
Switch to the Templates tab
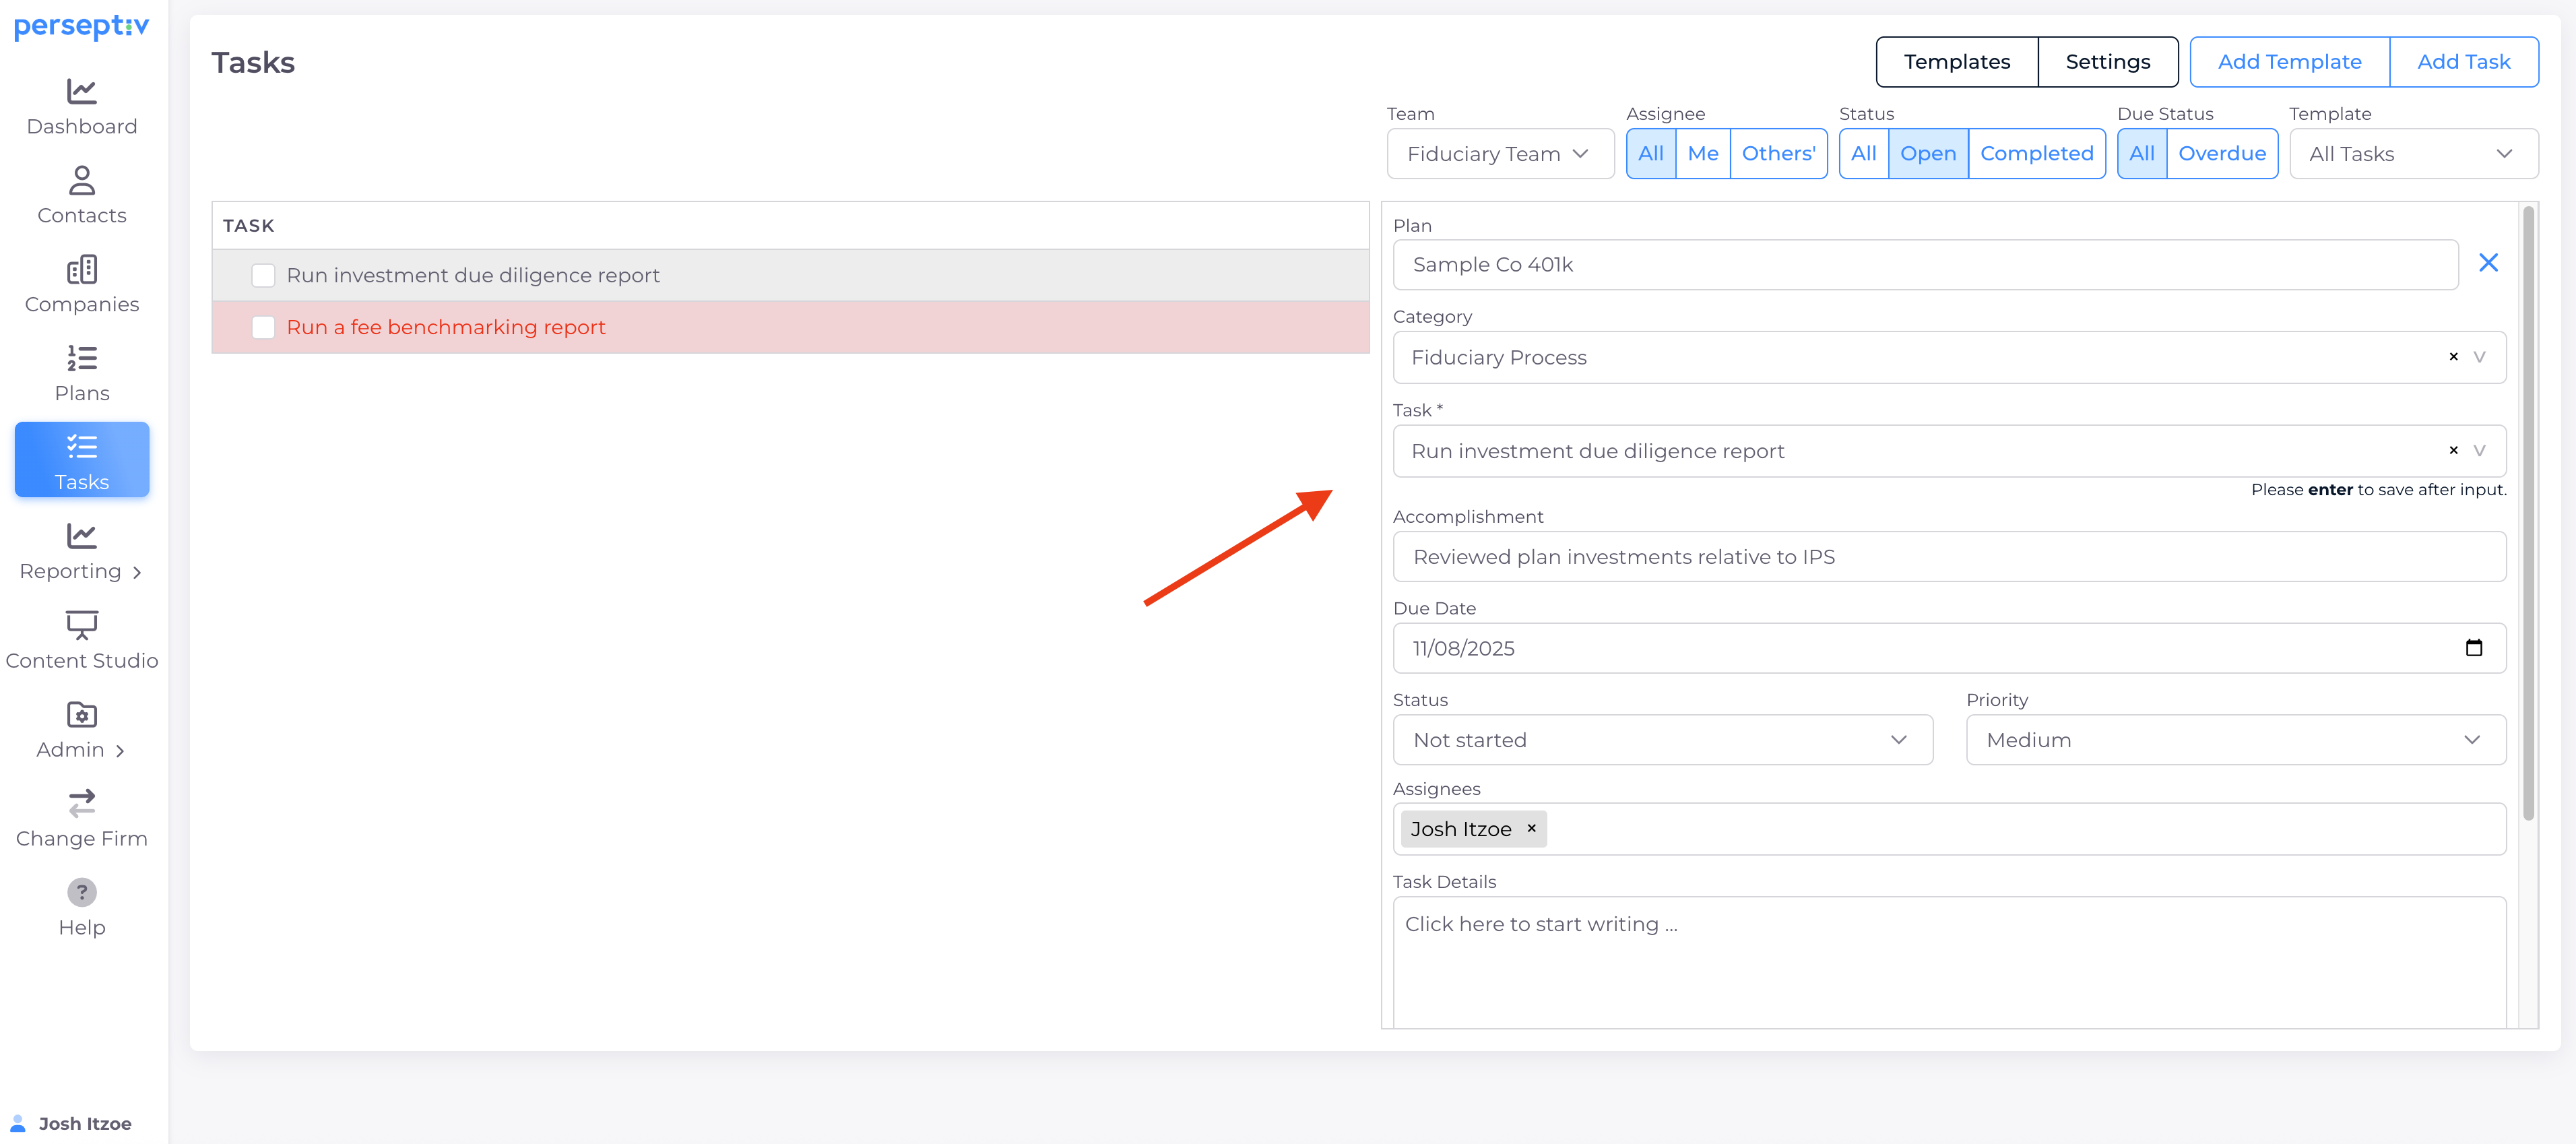tap(1956, 62)
